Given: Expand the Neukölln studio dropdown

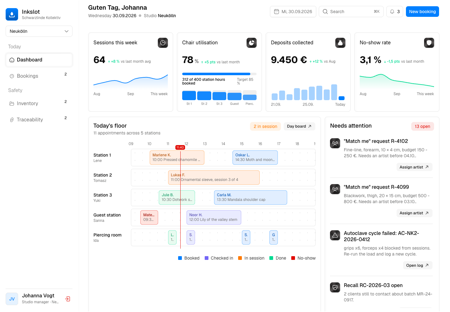Looking at the screenshot, I should [39, 31].
